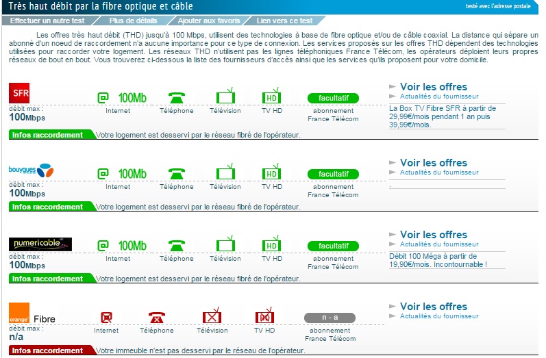546x358 pixels.
Task: Click Bouygues row Téléphone icon
Action: (x=177, y=174)
